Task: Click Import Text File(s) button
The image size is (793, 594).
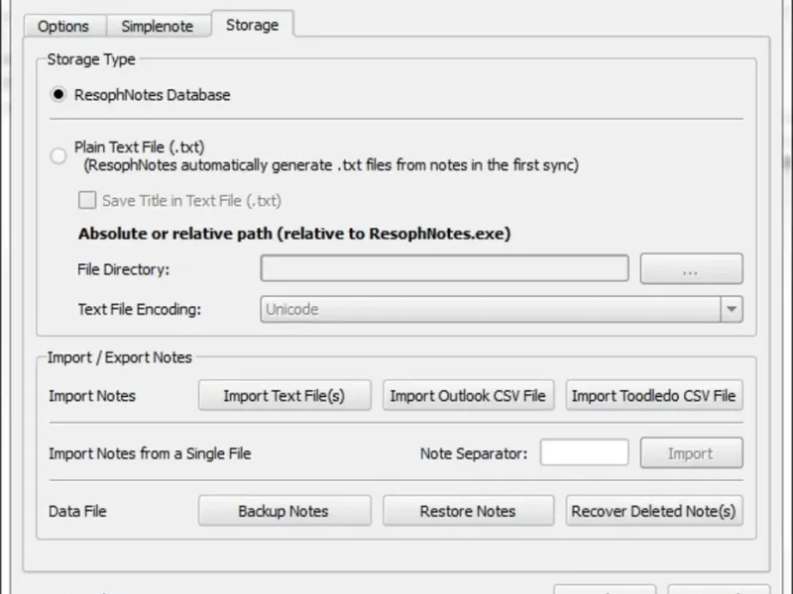Action: click(x=284, y=396)
